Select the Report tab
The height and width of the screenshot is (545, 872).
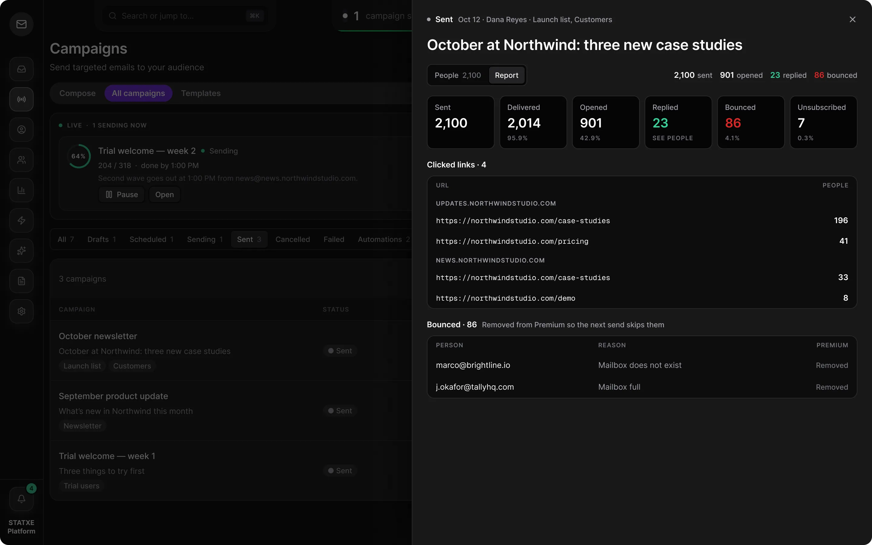(x=506, y=75)
